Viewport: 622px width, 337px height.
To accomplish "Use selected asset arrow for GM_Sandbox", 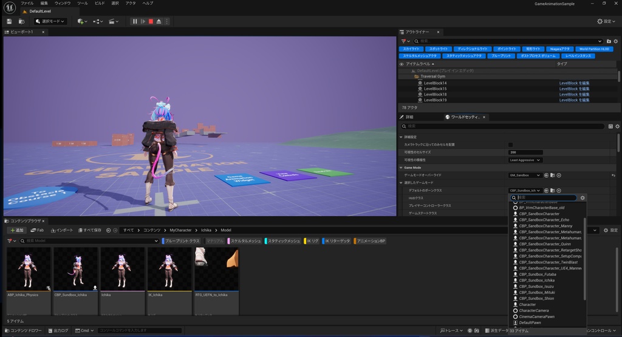I will coord(546,175).
